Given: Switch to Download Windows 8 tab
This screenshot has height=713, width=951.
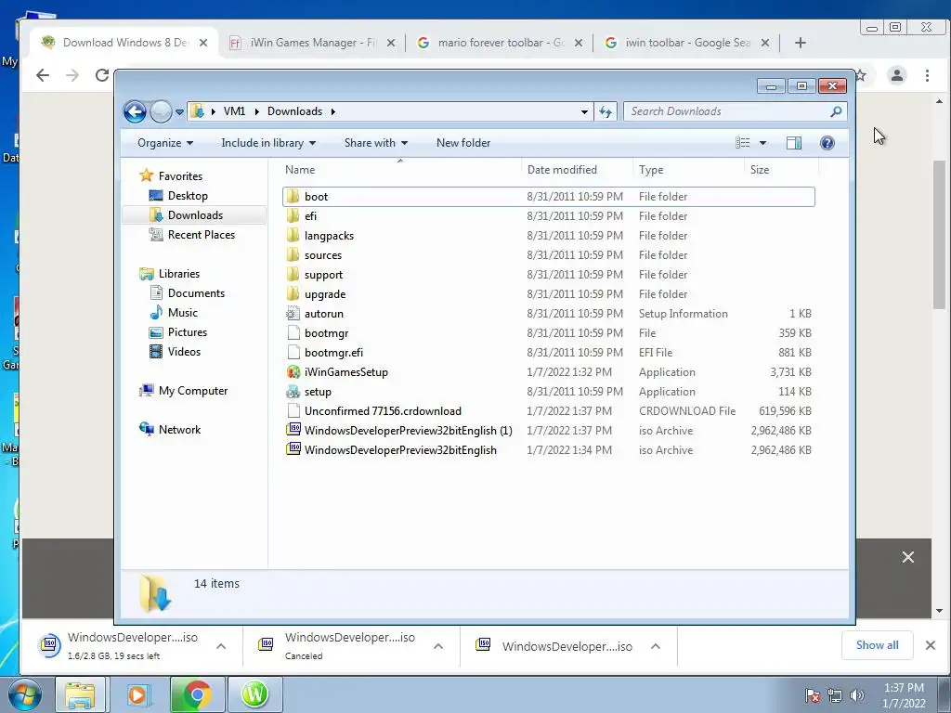Looking at the screenshot, I should click(x=124, y=43).
